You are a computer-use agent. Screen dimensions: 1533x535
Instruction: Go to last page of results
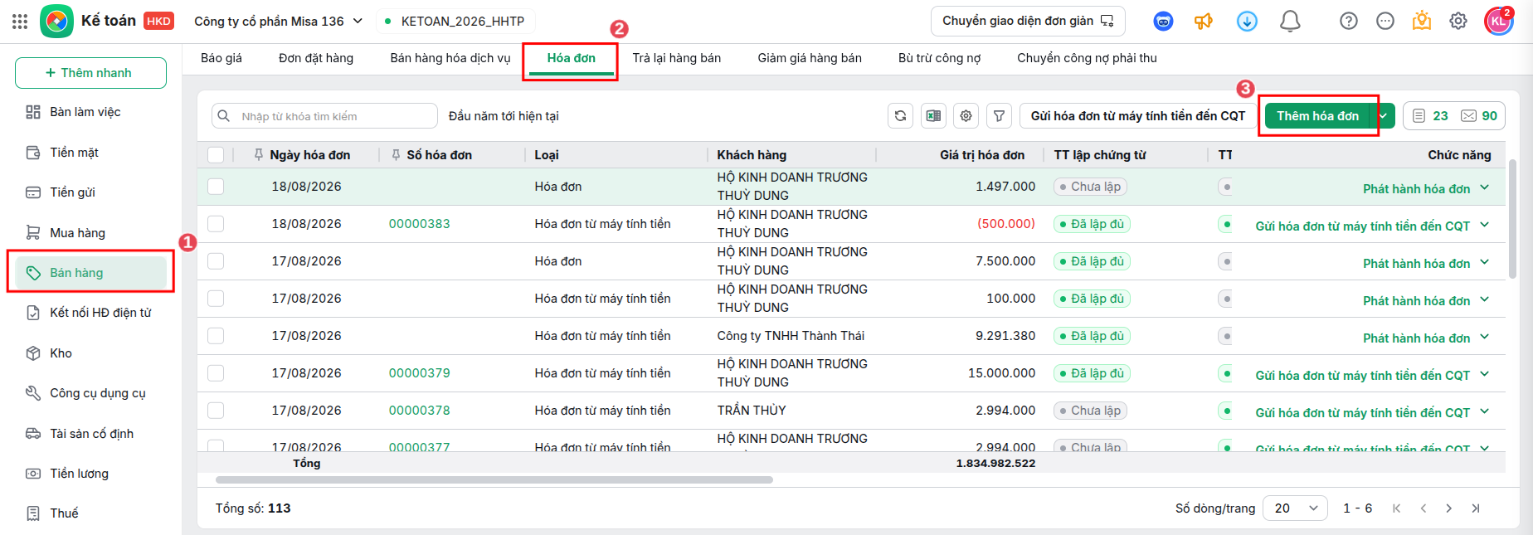[1476, 508]
